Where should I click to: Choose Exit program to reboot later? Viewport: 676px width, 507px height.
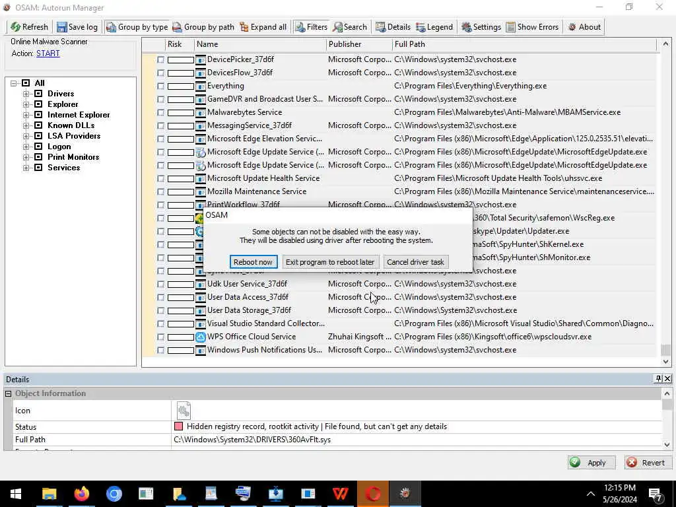click(330, 261)
